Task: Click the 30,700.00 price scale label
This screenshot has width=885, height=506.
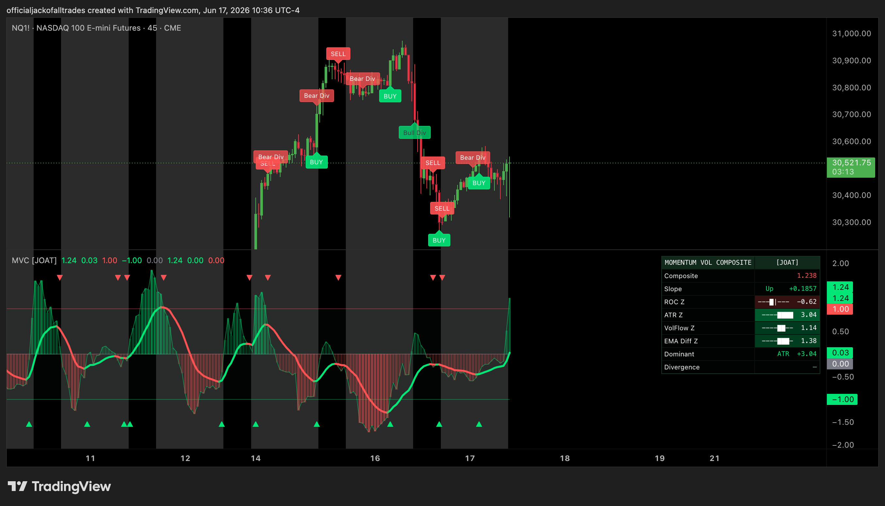Action: point(851,114)
